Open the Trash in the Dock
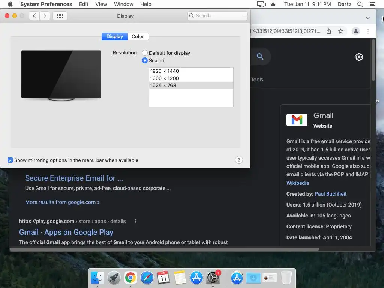 pyautogui.click(x=286, y=277)
